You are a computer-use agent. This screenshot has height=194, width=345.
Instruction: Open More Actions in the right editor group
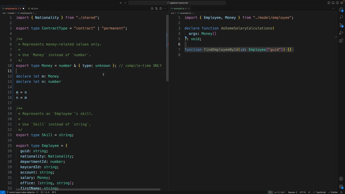[x=333, y=8]
